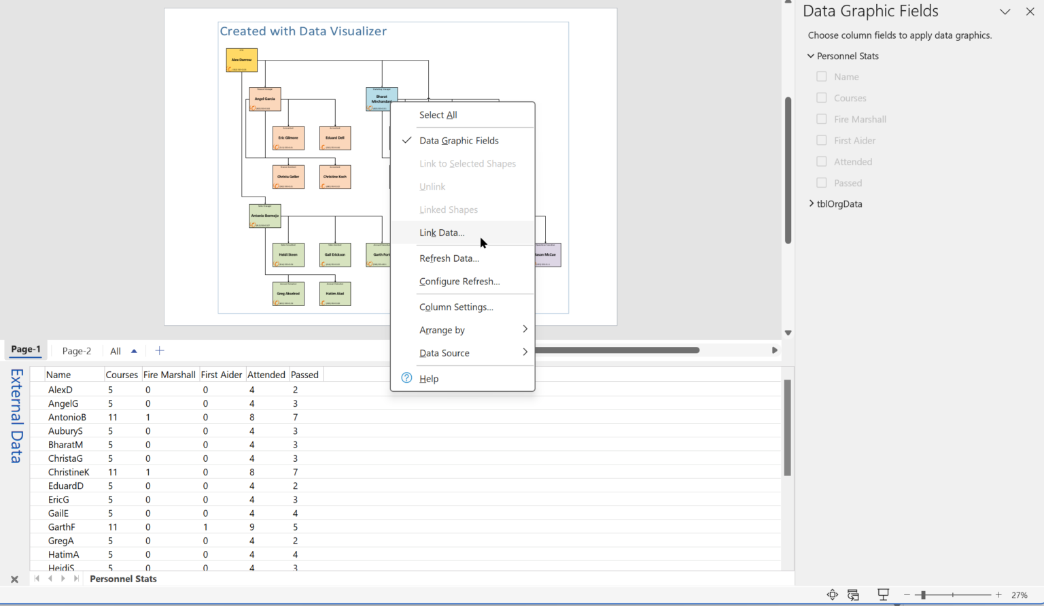
Task: Expand the tblOrgData section
Action: point(811,203)
